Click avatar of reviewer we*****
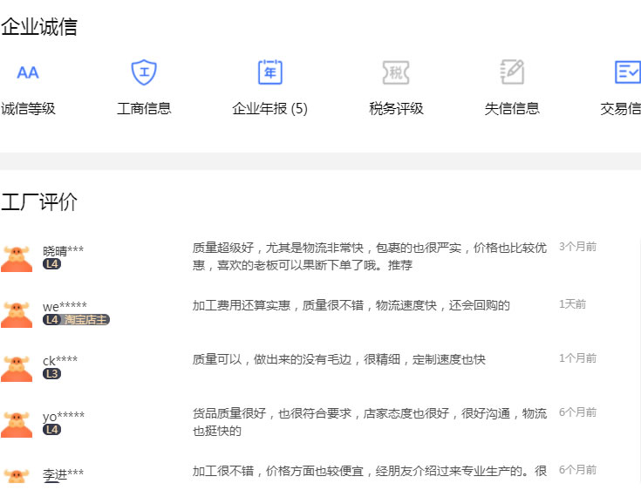This screenshot has width=641, height=497. click(x=17, y=313)
